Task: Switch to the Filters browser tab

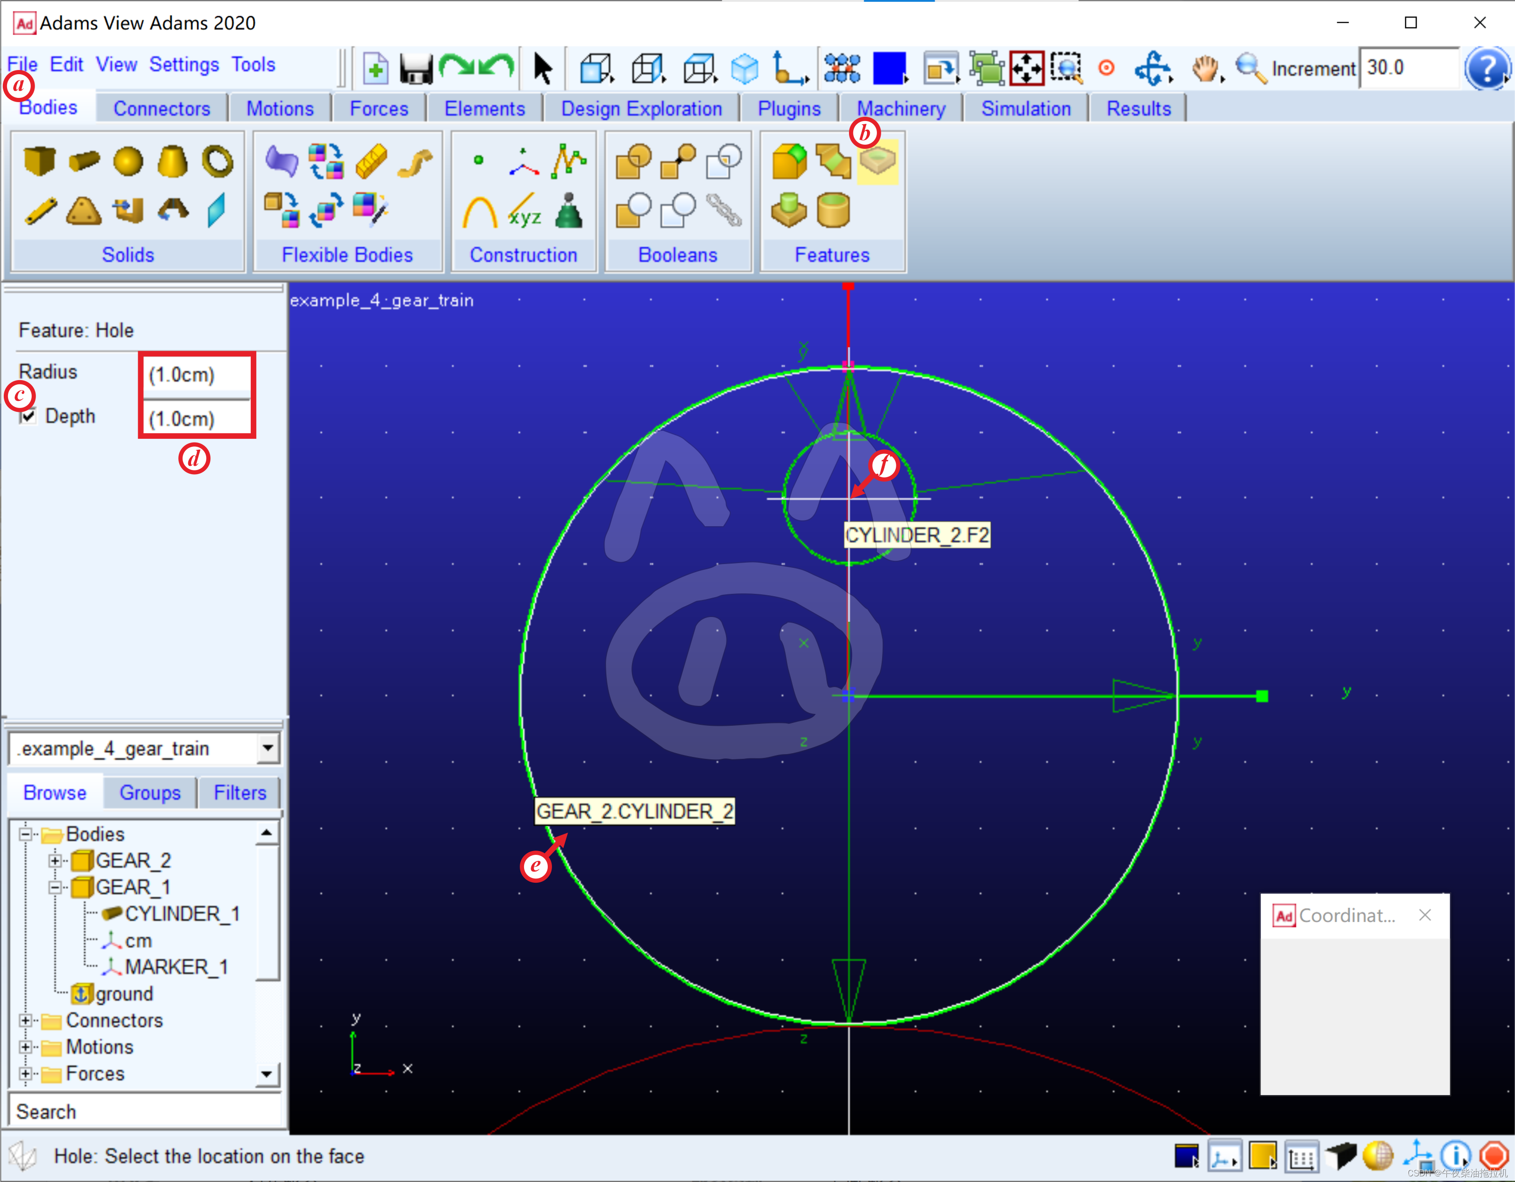Action: [x=240, y=792]
